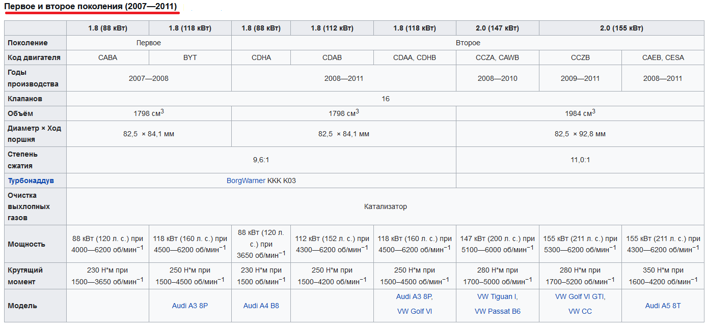Click the Катализатор cell

pos(386,206)
